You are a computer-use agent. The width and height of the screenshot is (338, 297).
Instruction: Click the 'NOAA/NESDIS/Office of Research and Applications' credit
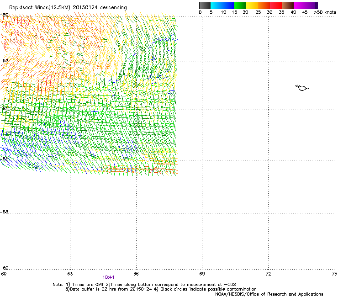pos(269,294)
